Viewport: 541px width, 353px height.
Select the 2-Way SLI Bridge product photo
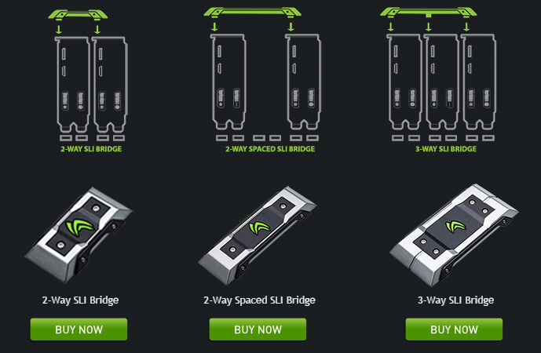click(79, 235)
